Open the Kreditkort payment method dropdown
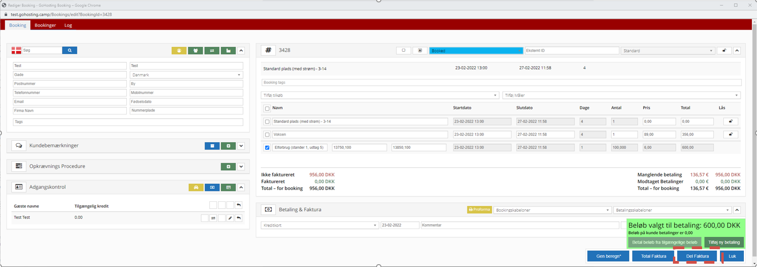The image size is (757, 267). click(319, 225)
